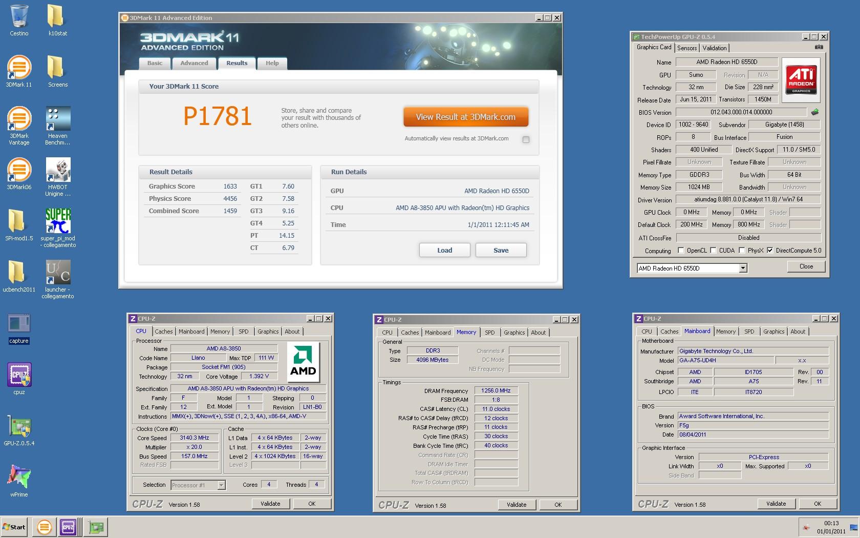Image resolution: width=860 pixels, height=538 pixels.
Task: Launch the 3DMark 11 desktop shortcut
Action: coord(19,72)
